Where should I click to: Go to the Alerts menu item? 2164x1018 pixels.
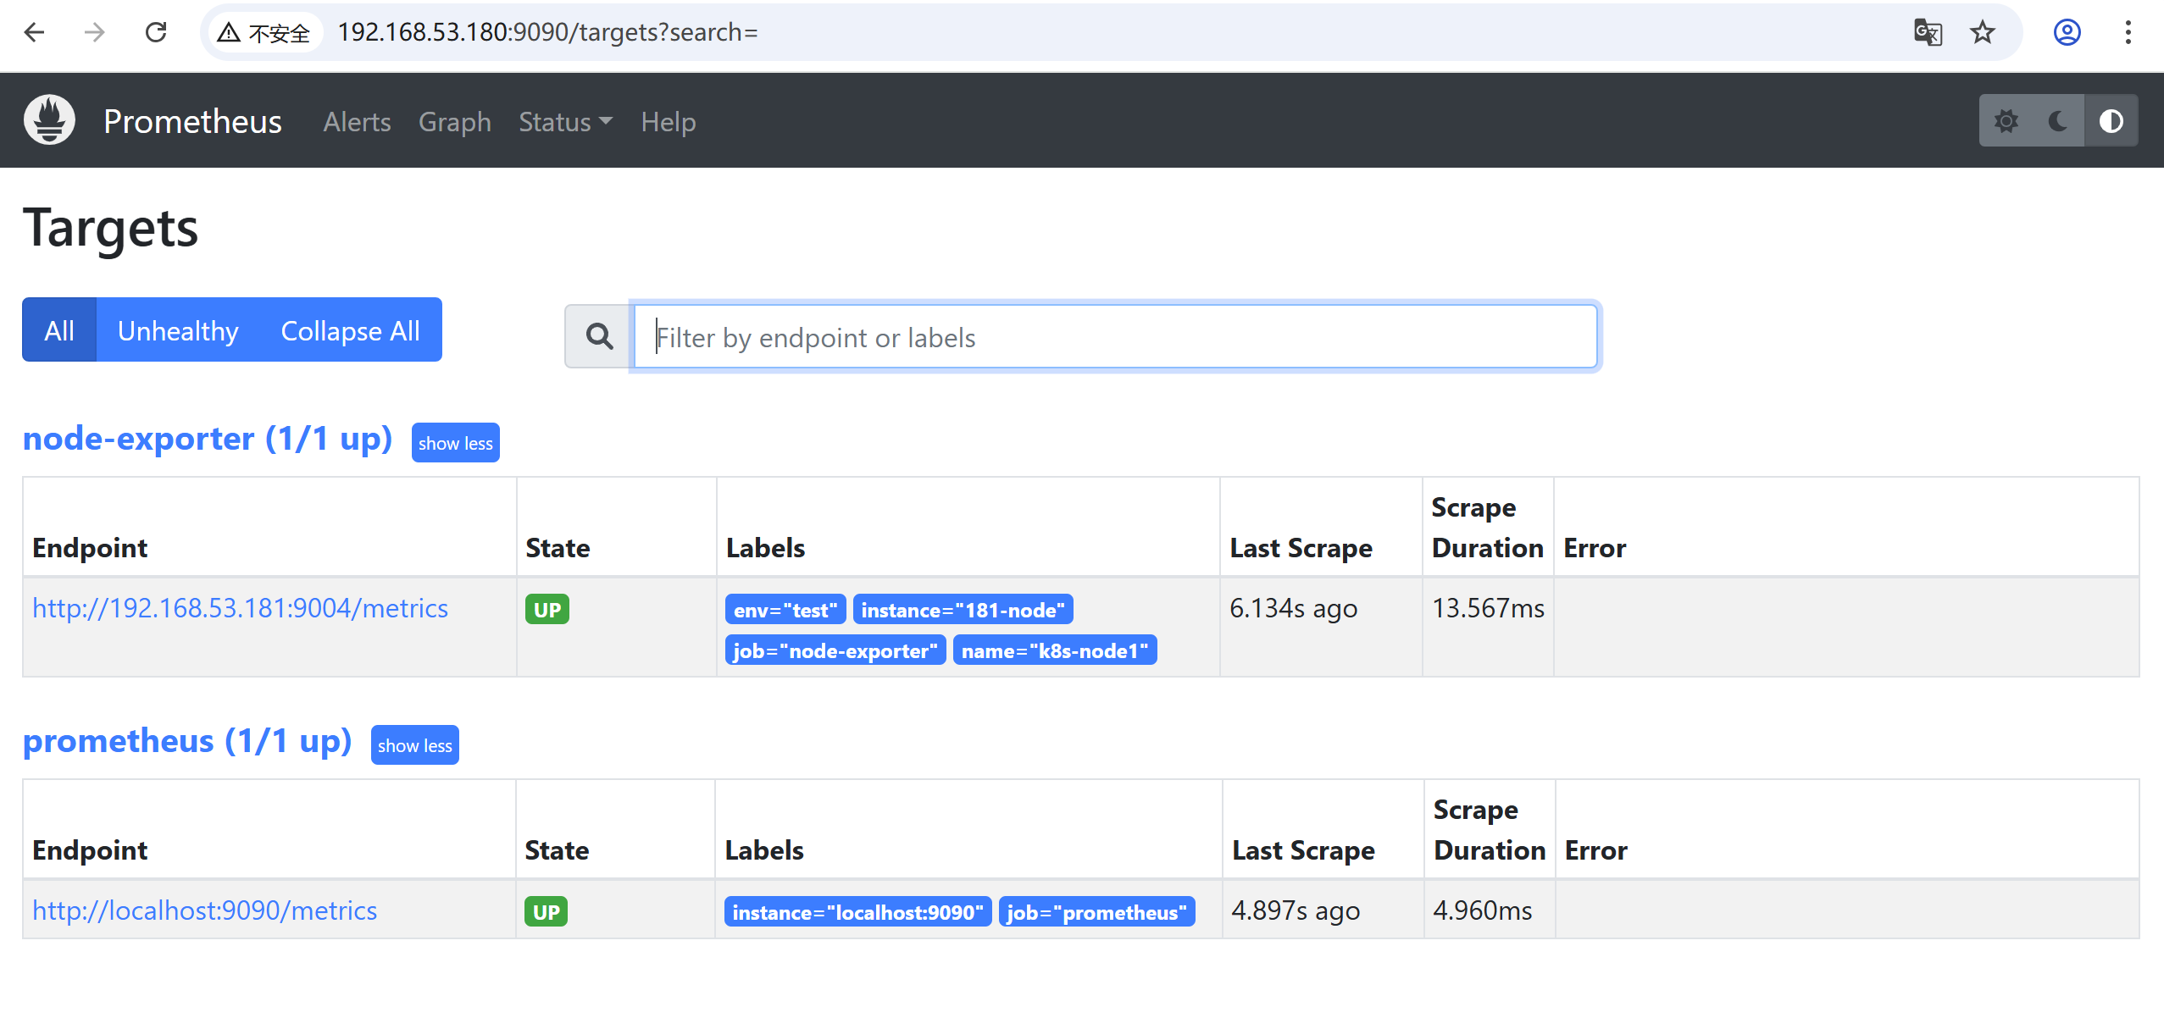click(x=357, y=122)
